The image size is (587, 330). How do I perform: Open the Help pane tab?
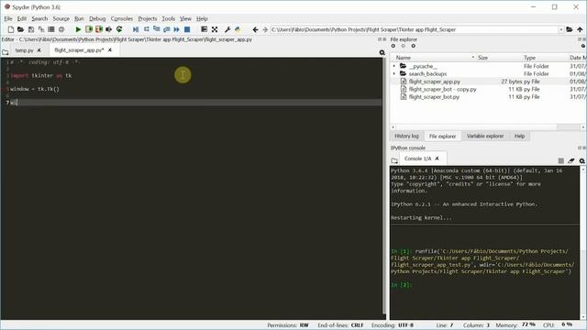[x=519, y=136]
